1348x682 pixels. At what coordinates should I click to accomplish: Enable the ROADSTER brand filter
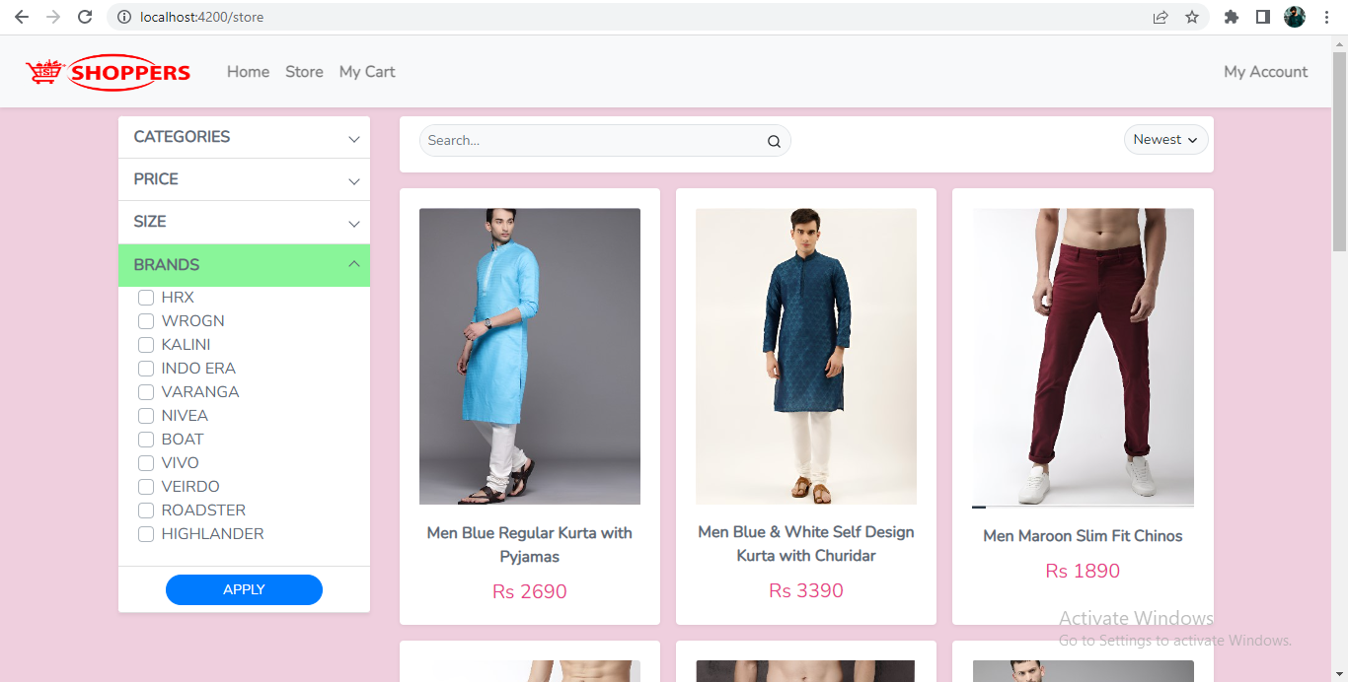145,510
